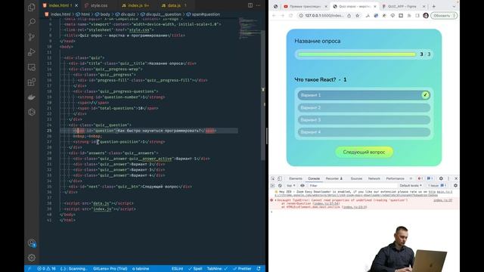
Task: Open the Elements tab in DevTools
Action: point(296,178)
